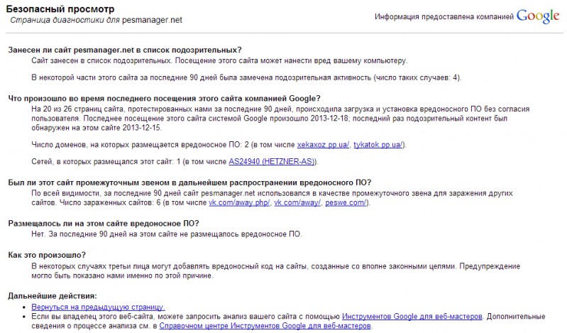The width and height of the screenshot is (567, 333).
Task: Open the xekaxoz.pp.ua link
Action: coord(322,145)
